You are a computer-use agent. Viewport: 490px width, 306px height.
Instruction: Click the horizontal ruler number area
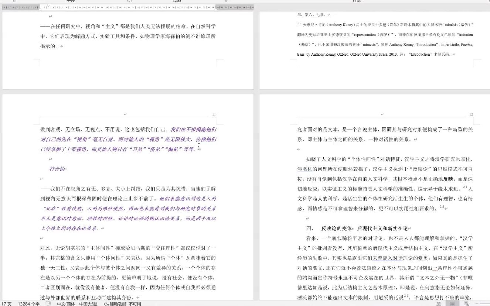[x=128, y=7]
